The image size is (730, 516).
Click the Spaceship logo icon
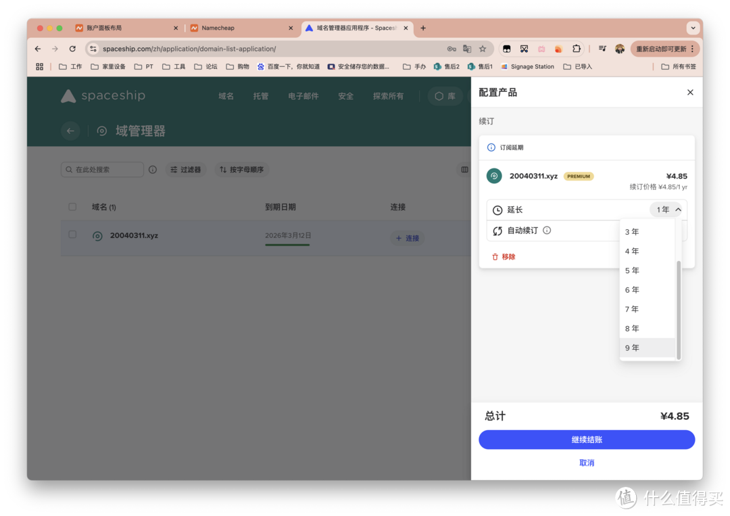tap(68, 95)
